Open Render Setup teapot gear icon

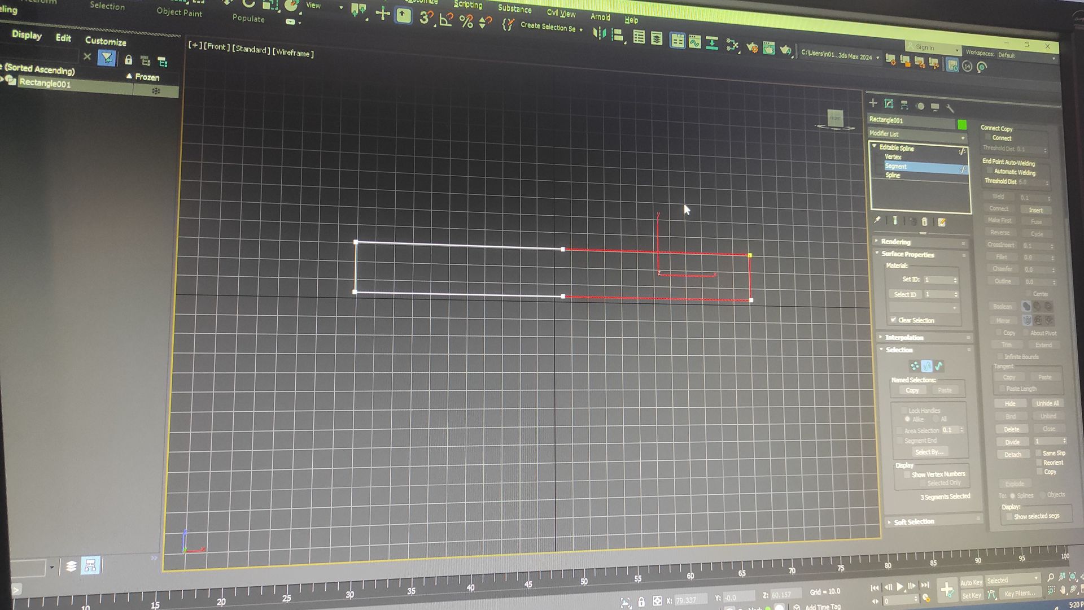752,47
